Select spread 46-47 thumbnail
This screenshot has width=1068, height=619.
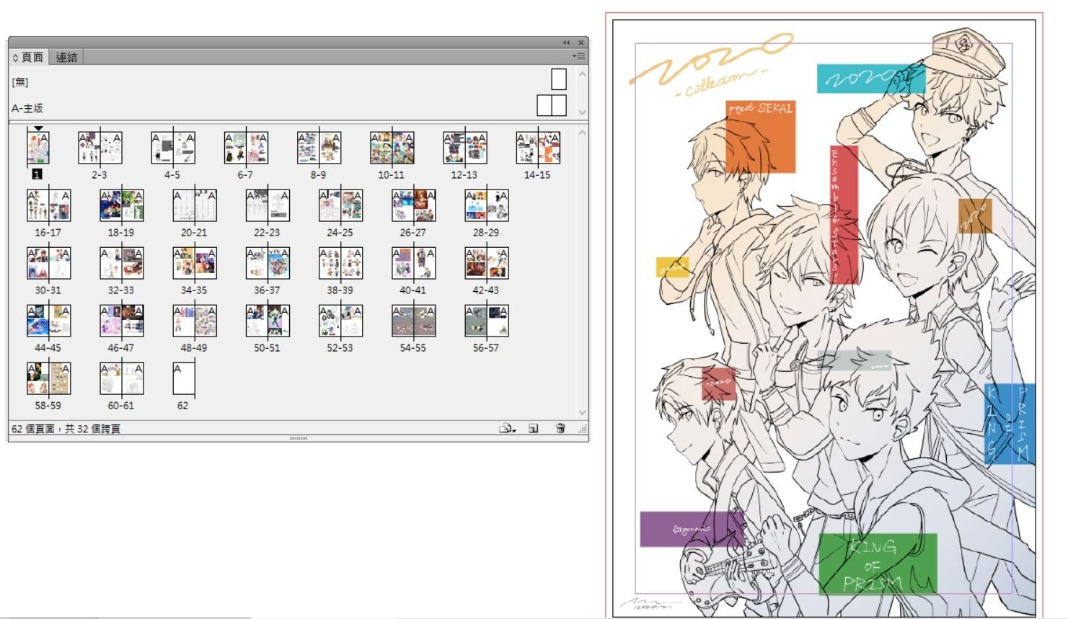point(122,321)
